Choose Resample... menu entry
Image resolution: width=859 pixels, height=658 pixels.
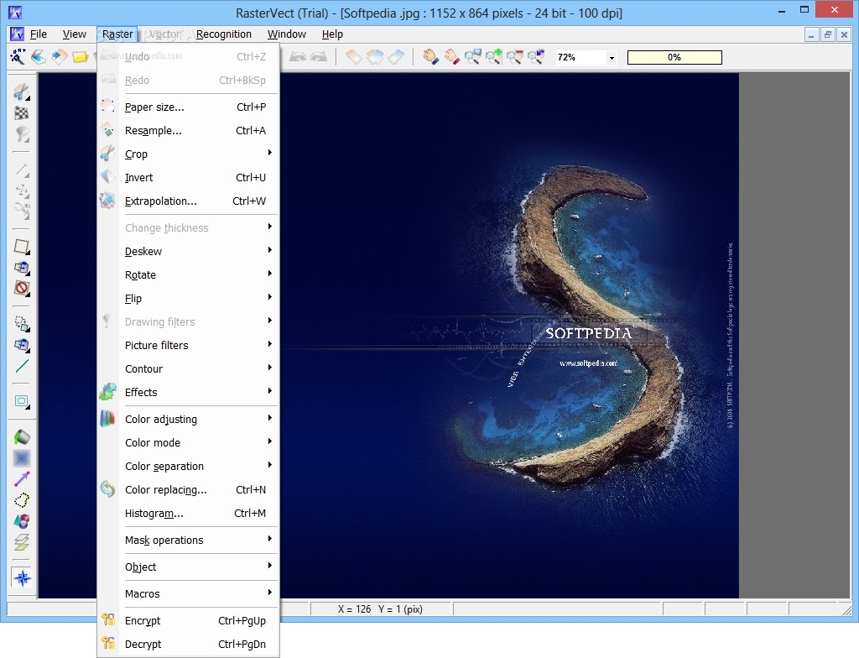click(x=188, y=130)
